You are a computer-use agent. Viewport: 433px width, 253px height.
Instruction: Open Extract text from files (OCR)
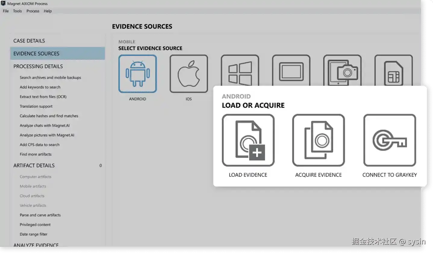(x=43, y=97)
